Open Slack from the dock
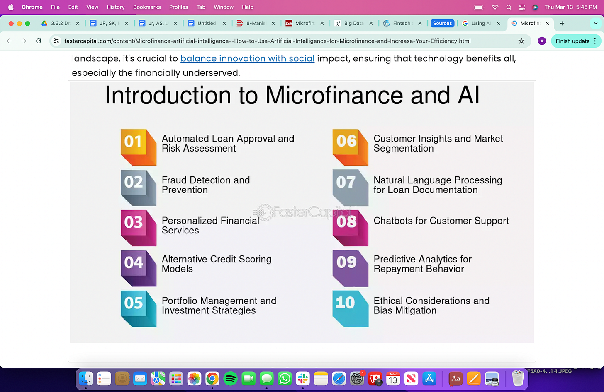 [303, 378]
